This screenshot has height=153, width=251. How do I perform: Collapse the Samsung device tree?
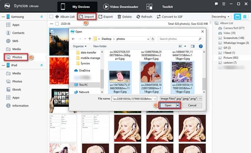coord(3,17)
